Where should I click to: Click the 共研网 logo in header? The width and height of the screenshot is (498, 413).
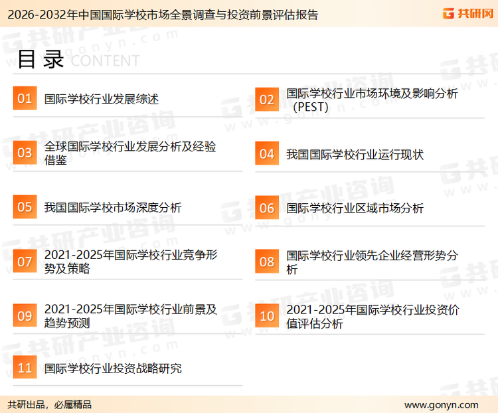(468, 13)
